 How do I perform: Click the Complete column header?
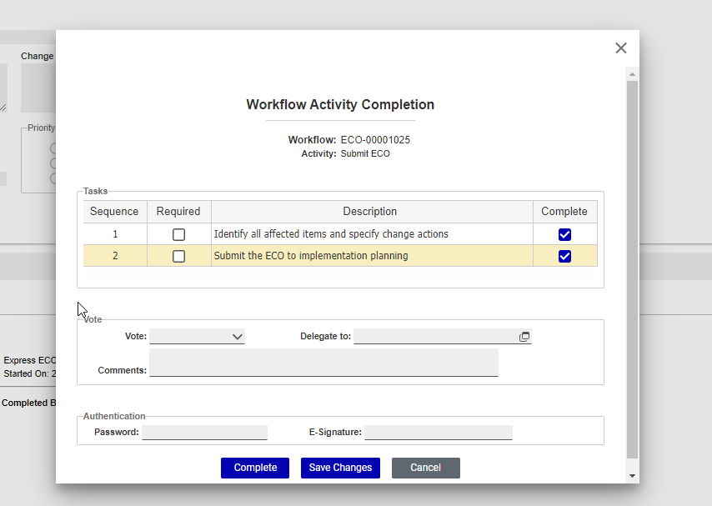tap(564, 212)
